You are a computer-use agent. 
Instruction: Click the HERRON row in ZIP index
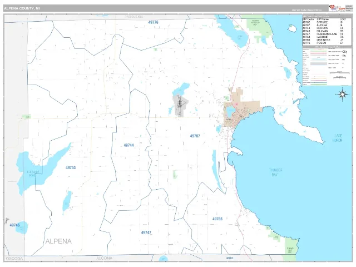click(324, 28)
